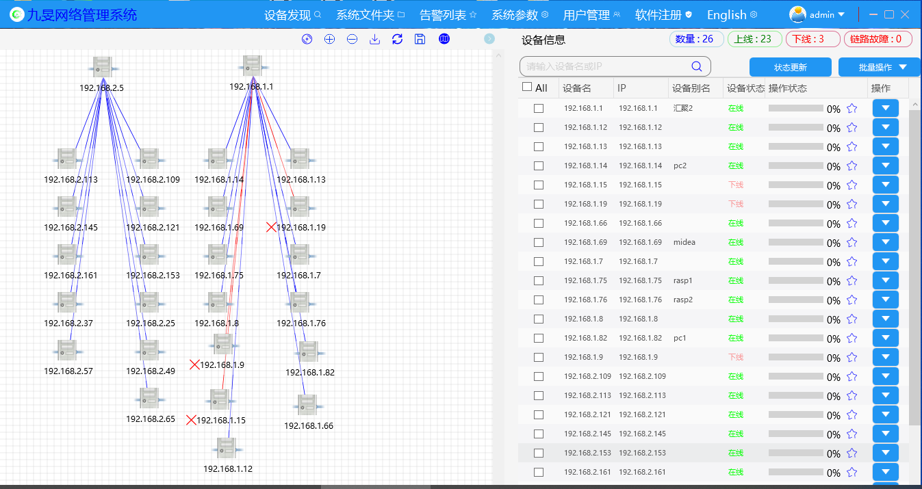Check the box for 192.168.1.15 row
922x489 pixels.
pos(539,185)
